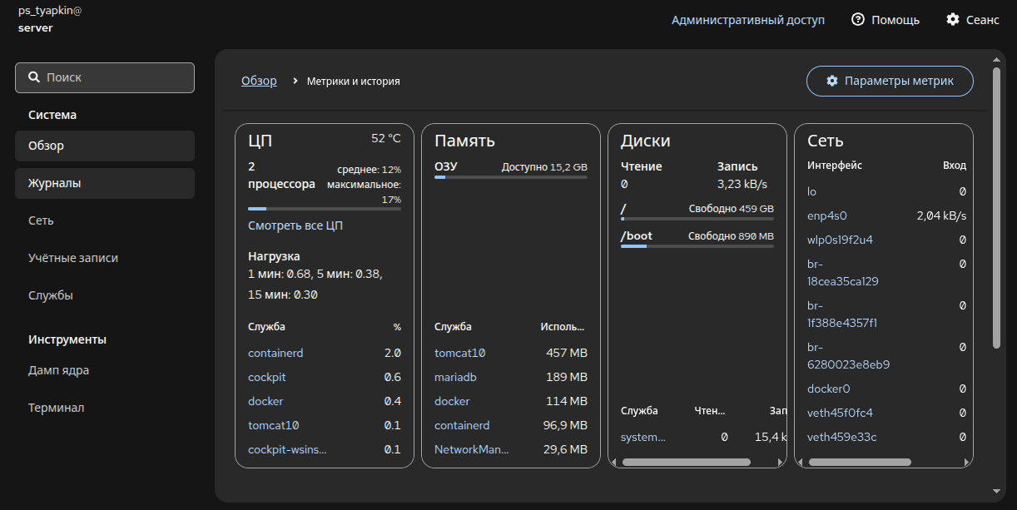
Task: Click the Help question mark icon
Action: (858, 19)
